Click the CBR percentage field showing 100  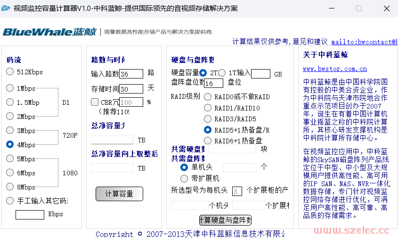click(x=131, y=102)
